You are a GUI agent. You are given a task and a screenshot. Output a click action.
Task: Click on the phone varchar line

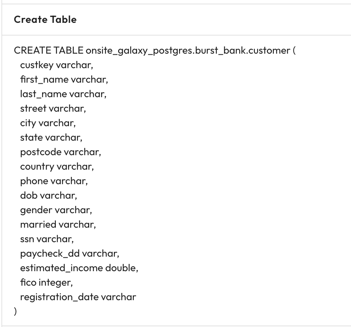point(54,181)
